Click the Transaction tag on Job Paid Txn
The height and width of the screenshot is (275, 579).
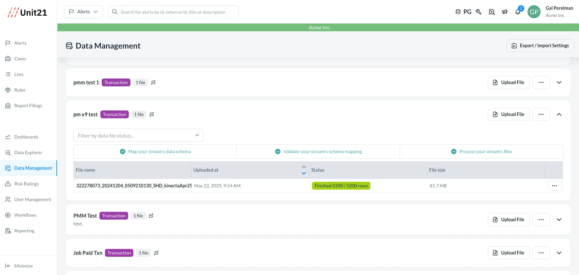tap(119, 253)
